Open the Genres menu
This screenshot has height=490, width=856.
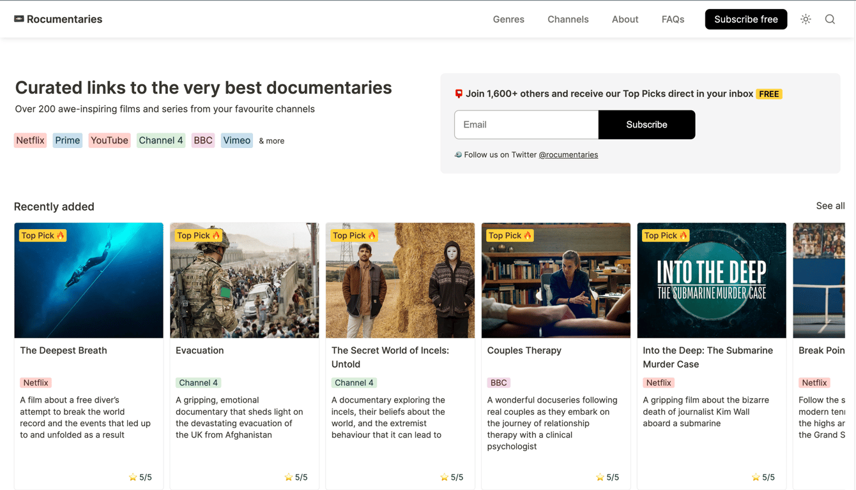(508, 19)
